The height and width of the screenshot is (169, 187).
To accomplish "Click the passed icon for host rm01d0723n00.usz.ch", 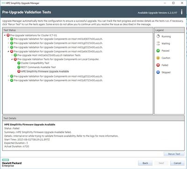I will (x=12, y=80).
